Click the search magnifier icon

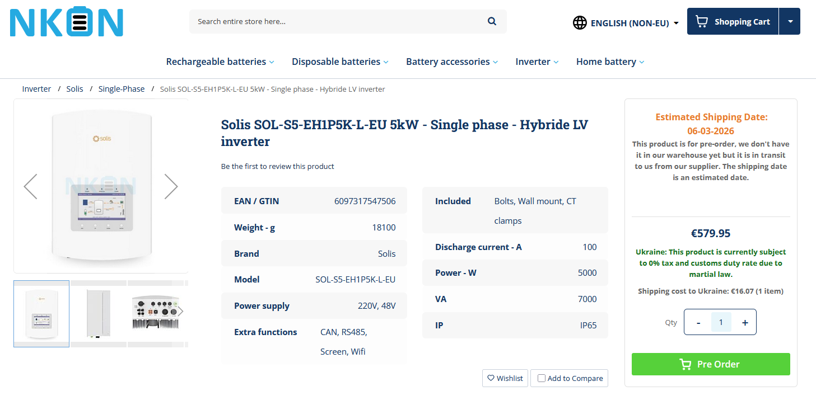[492, 21]
